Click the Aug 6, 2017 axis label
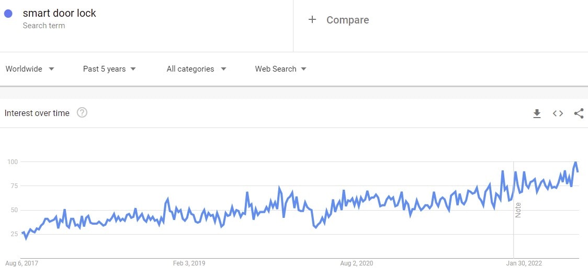Viewport: 588px width, 278px height. (x=21, y=263)
